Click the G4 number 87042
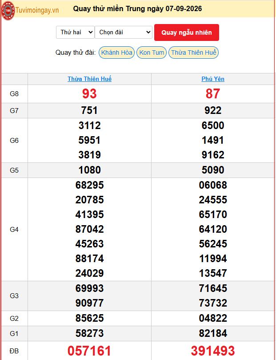 click(90, 229)
